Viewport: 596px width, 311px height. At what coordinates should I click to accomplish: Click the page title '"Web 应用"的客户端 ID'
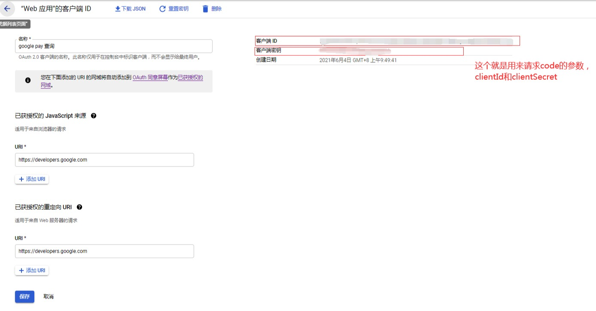[56, 9]
